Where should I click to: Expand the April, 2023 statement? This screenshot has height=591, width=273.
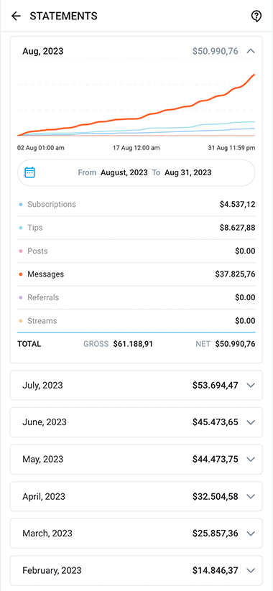pos(136,496)
